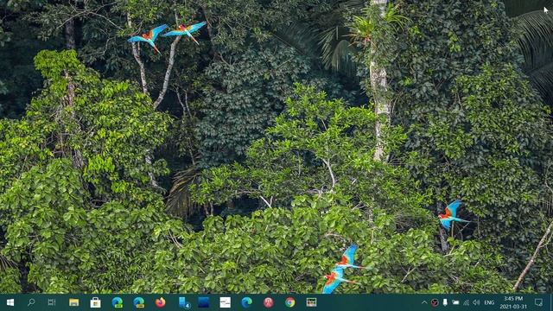
Task: Open the 3:45 PM clock and calendar
Action: click(513, 302)
